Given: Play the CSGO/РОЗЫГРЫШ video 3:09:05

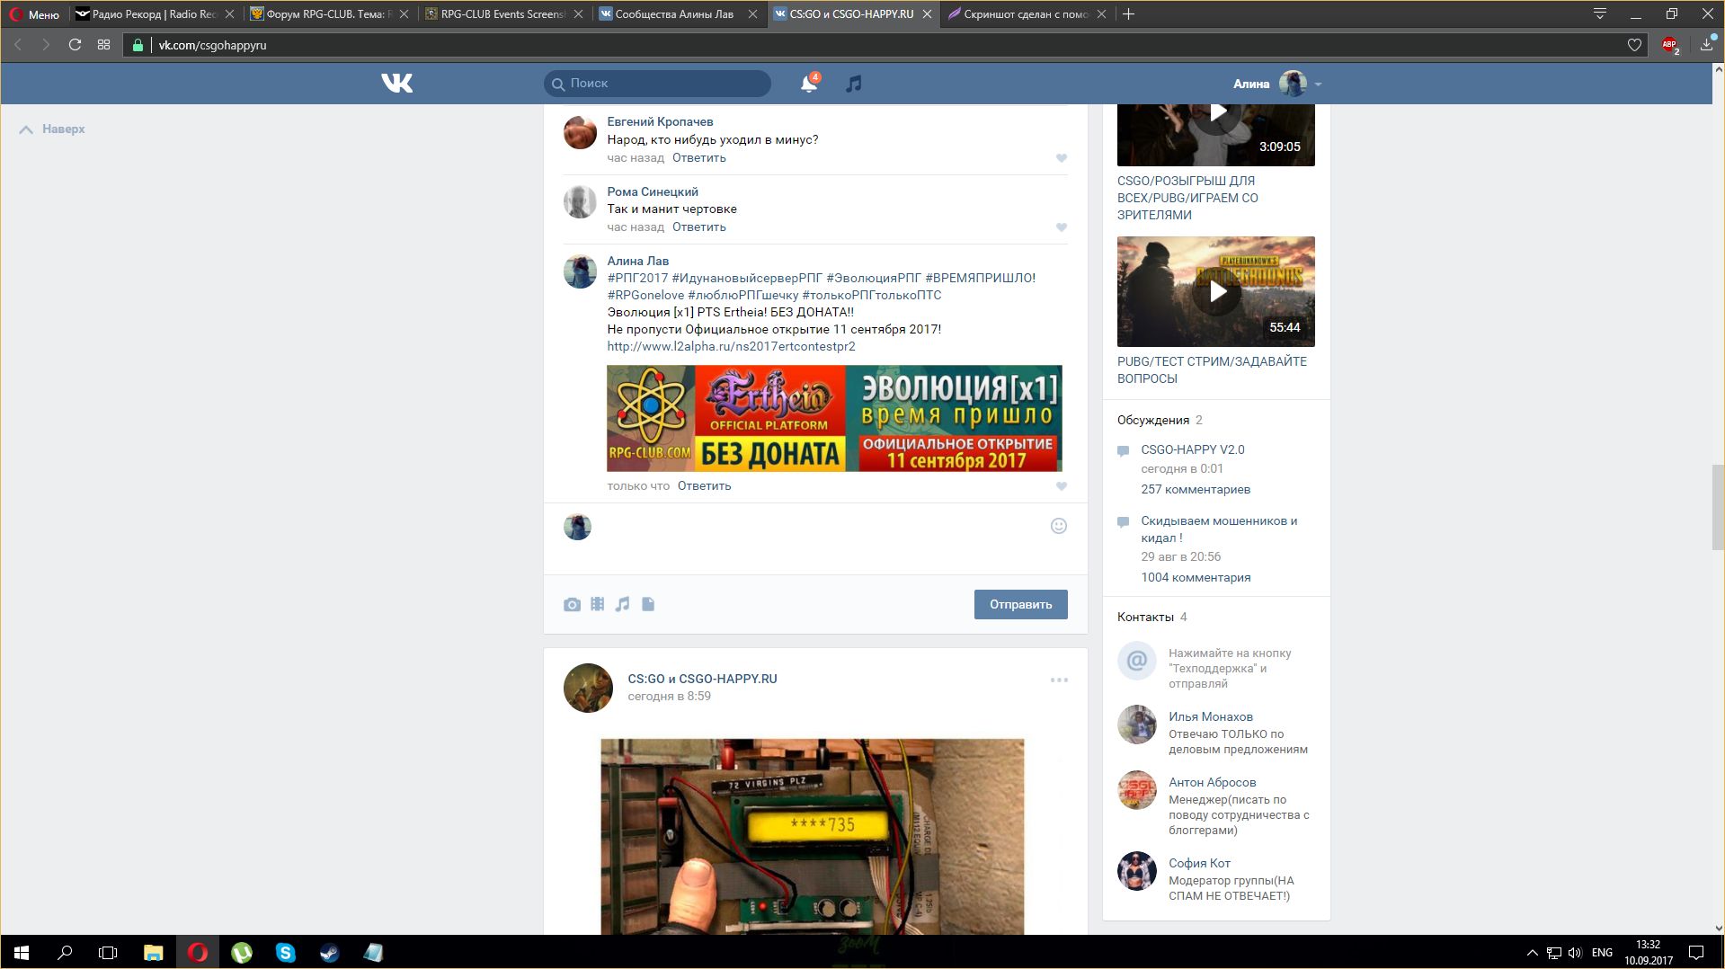Looking at the screenshot, I should (x=1215, y=135).
